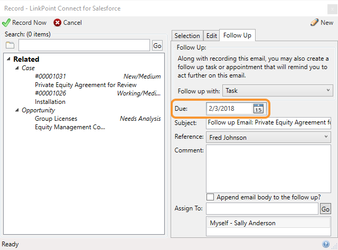Open the Follow up with Task dropdown
Viewport: 338px width, 250px height.
(278, 90)
